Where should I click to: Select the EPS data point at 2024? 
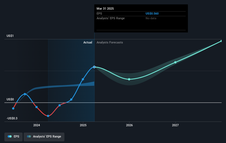(37, 107)
